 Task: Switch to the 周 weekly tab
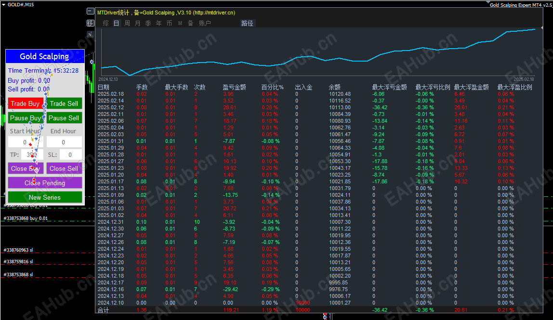point(127,23)
